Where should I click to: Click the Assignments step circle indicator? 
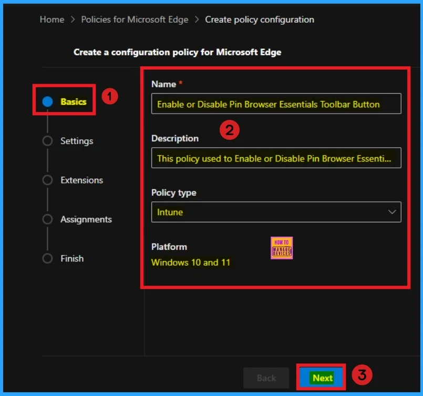click(x=47, y=219)
